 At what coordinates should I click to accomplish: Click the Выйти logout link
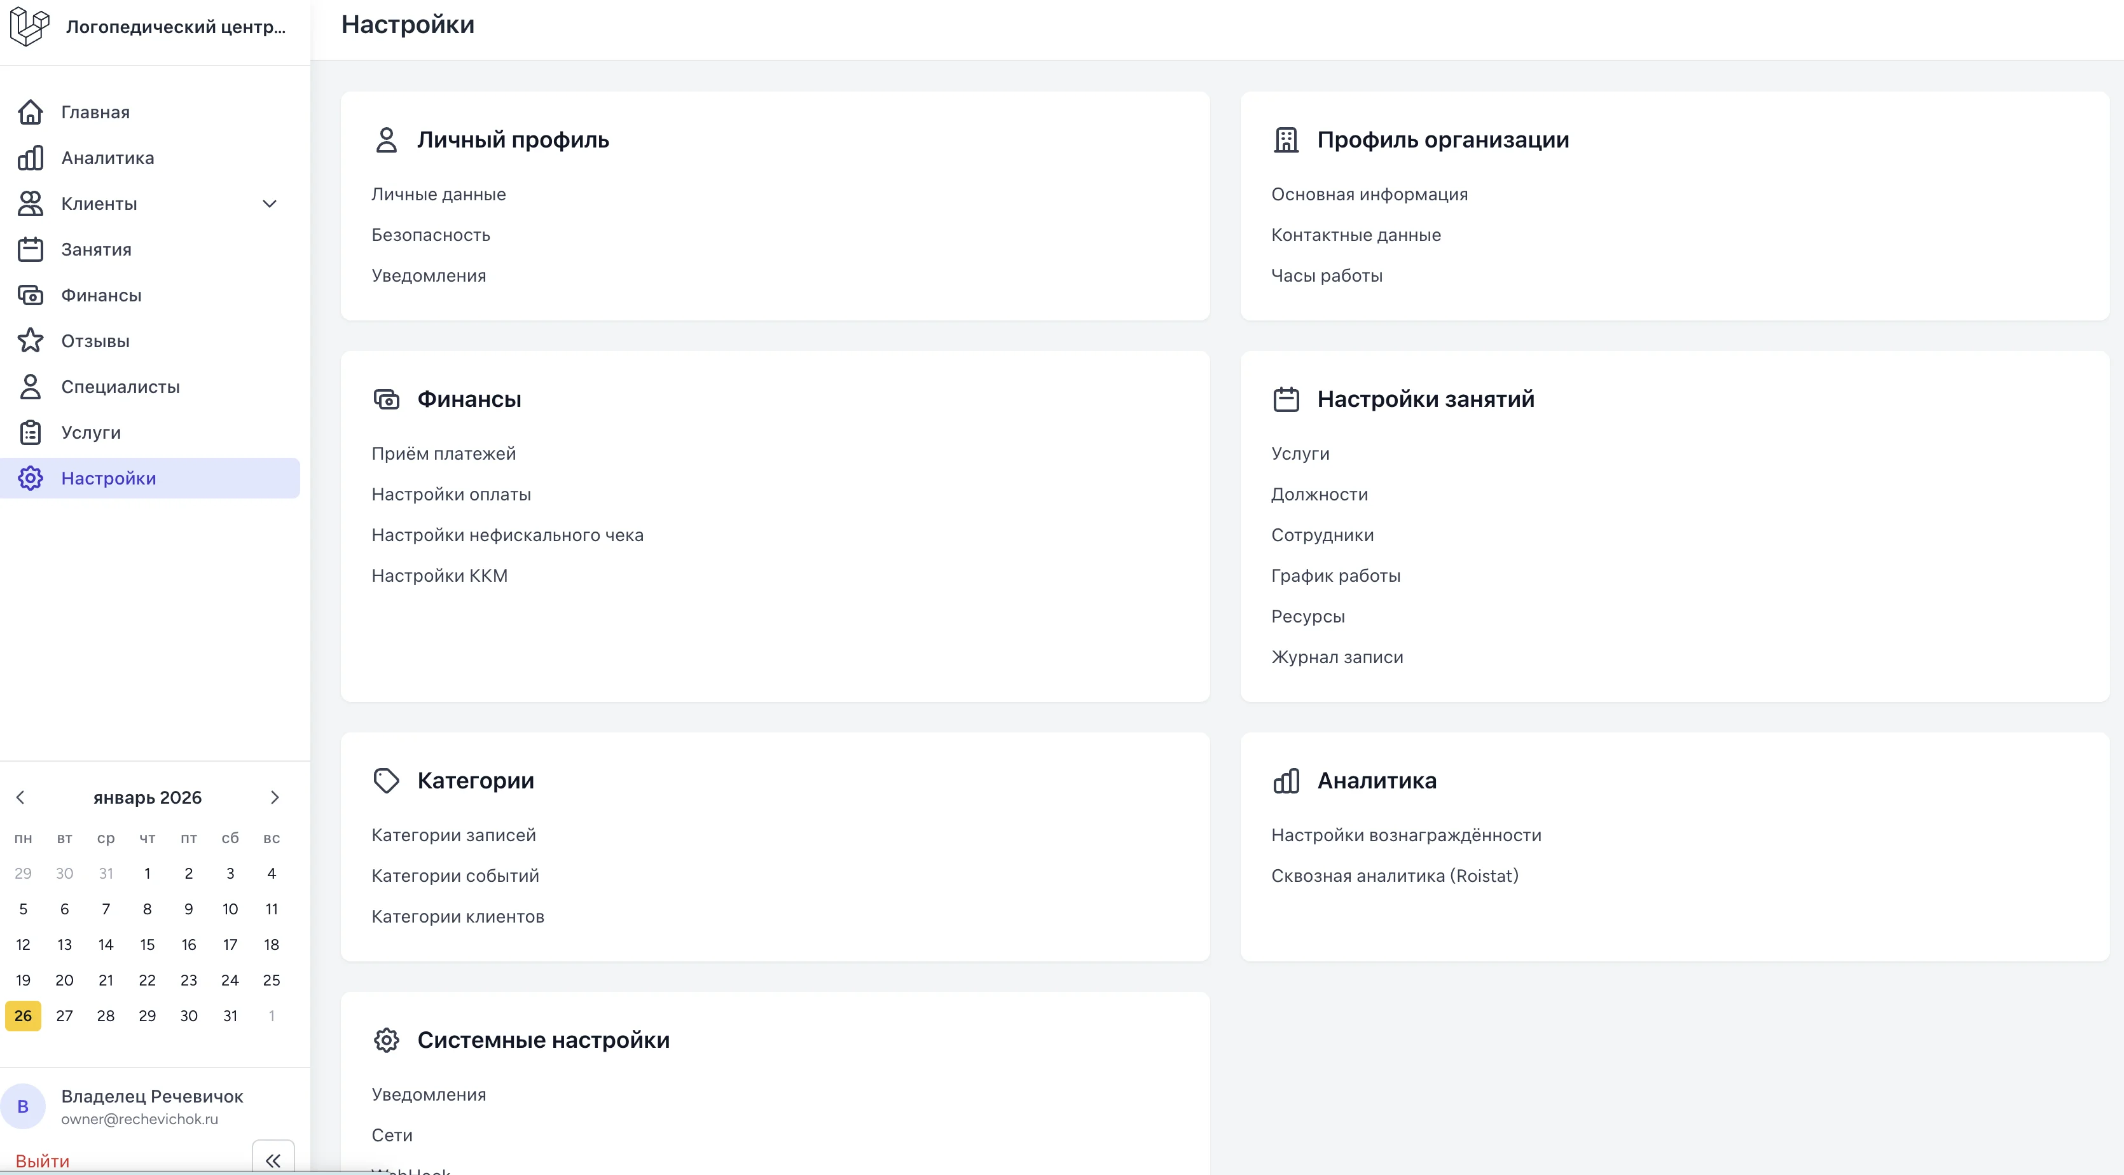(x=42, y=1161)
